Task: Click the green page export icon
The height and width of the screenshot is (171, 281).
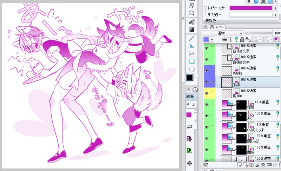Action: [189, 151]
